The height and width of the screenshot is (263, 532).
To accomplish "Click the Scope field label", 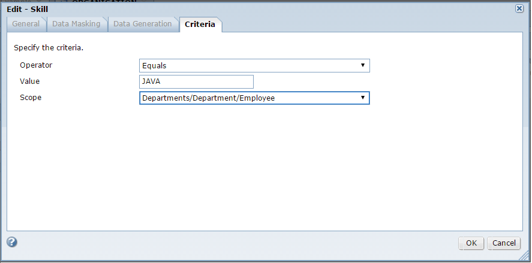I will [31, 98].
